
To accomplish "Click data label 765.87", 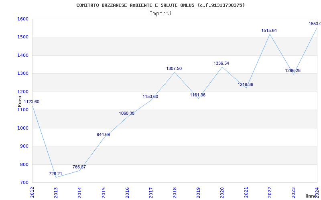I will pyautogui.click(x=79, y=167).
